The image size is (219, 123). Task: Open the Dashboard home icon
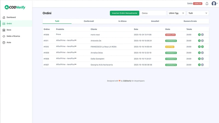pyautogui.click(x=4, y=17)
